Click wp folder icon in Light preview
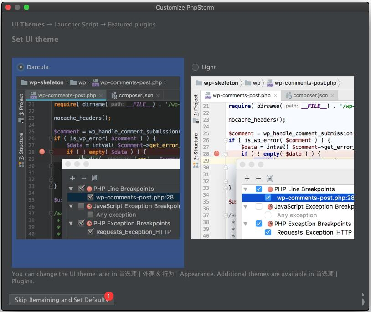The image size is (371, 312). [248, 83]
